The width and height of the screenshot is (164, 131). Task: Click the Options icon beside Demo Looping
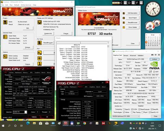[x=5, y=57]
